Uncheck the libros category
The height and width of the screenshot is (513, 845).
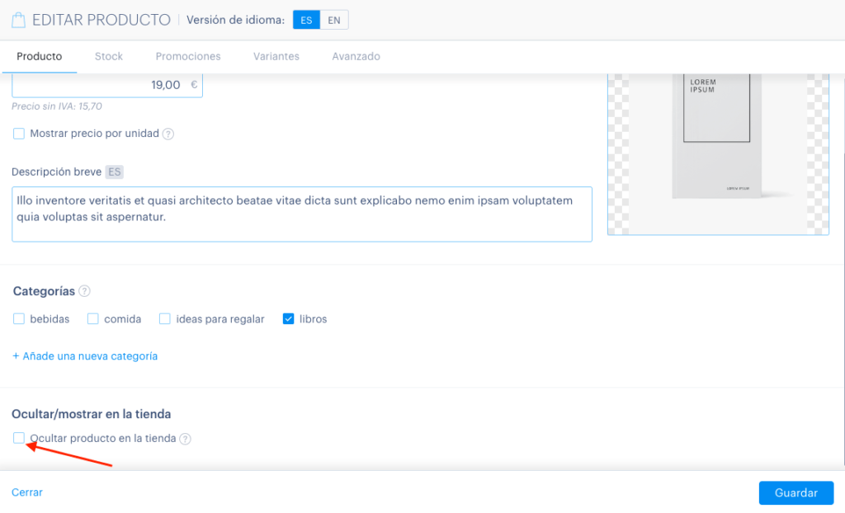pyautogui.click(x=288, y=318)
